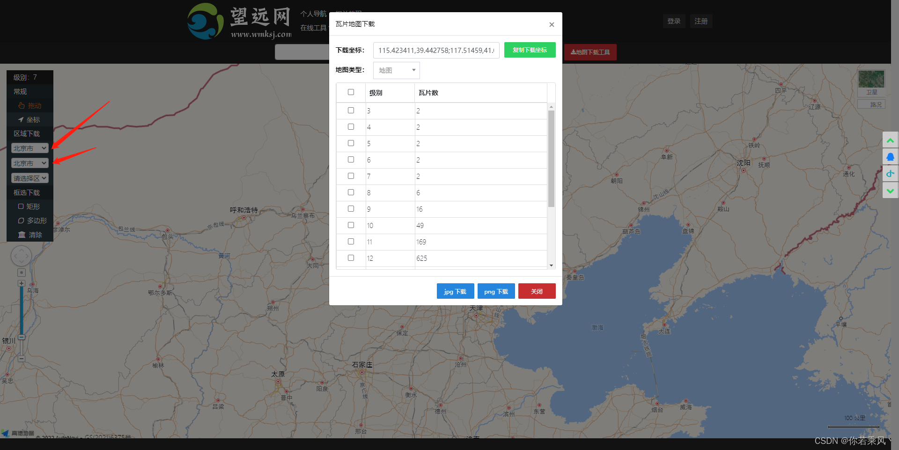The height and width of the screenshot is (450, 899).
Task: Check the checkbox for level 8 row
Action: [x=351, y=192]
